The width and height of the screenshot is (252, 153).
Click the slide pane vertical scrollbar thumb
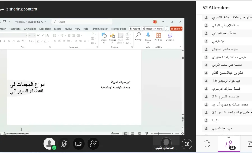(x=183, y=58)
